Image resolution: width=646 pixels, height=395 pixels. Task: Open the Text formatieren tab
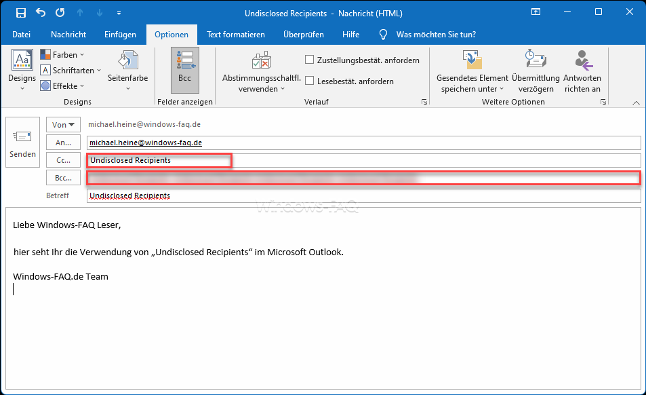236,35
